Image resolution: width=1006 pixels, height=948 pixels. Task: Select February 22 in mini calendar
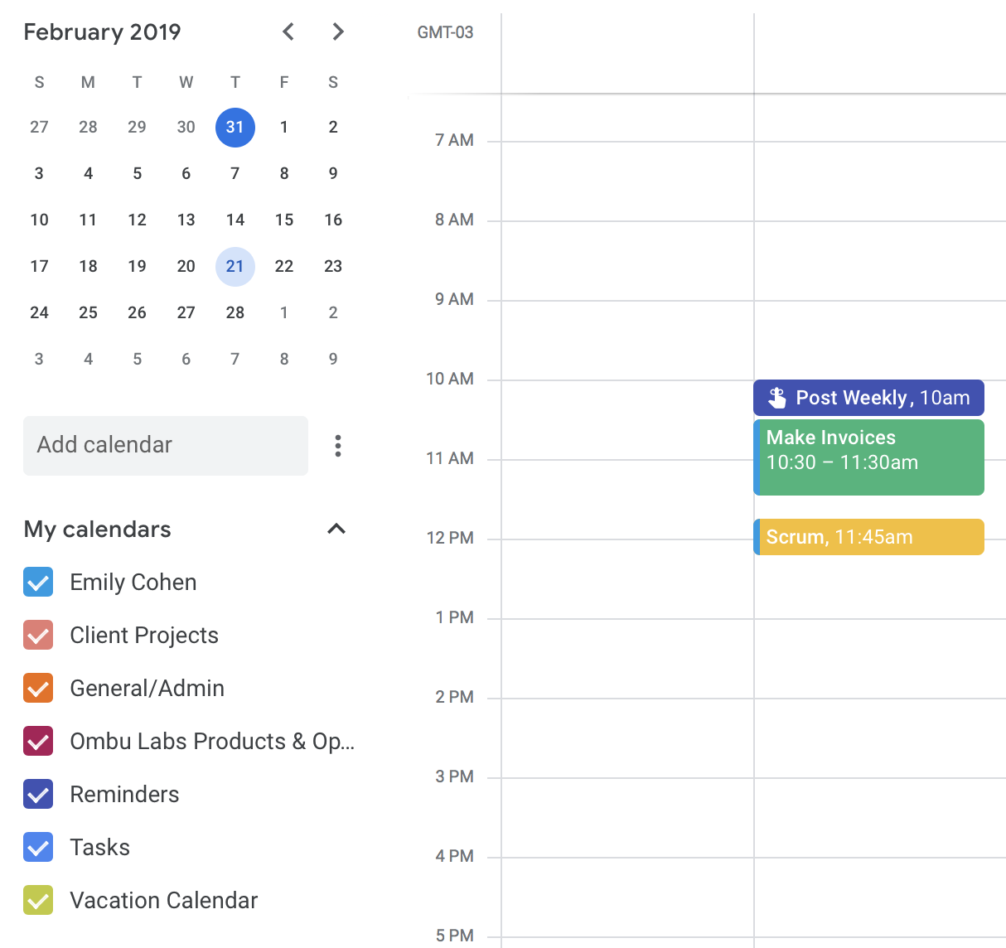[x=284, y=267]
